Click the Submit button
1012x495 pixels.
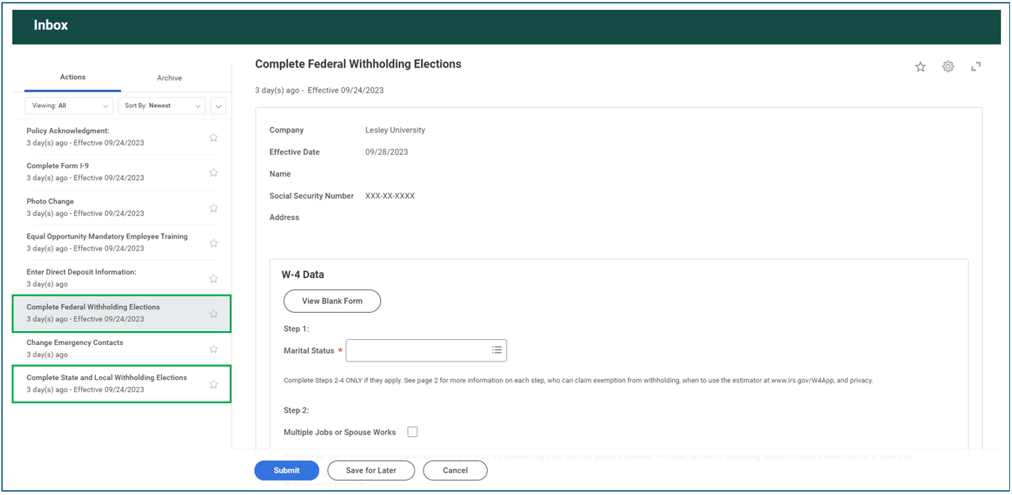pyautogui.click(x=287, y=470)
